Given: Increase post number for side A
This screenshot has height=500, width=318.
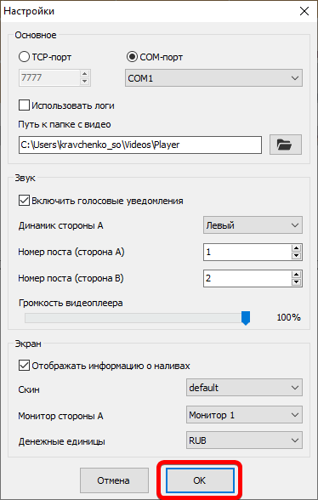Looking at the screenshot, I should point(297,248).
